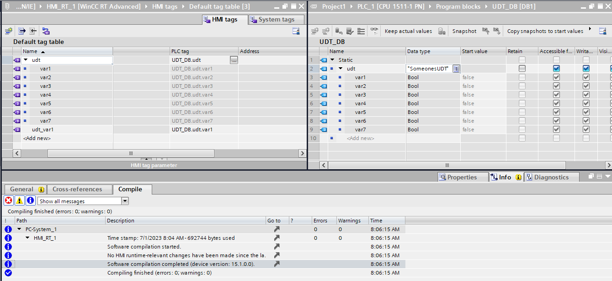Click the collapse all rows icon in HMI toolbar
The height and width of the screenshot is (281, 612).
pyautogui.click(x=33, y=31)
